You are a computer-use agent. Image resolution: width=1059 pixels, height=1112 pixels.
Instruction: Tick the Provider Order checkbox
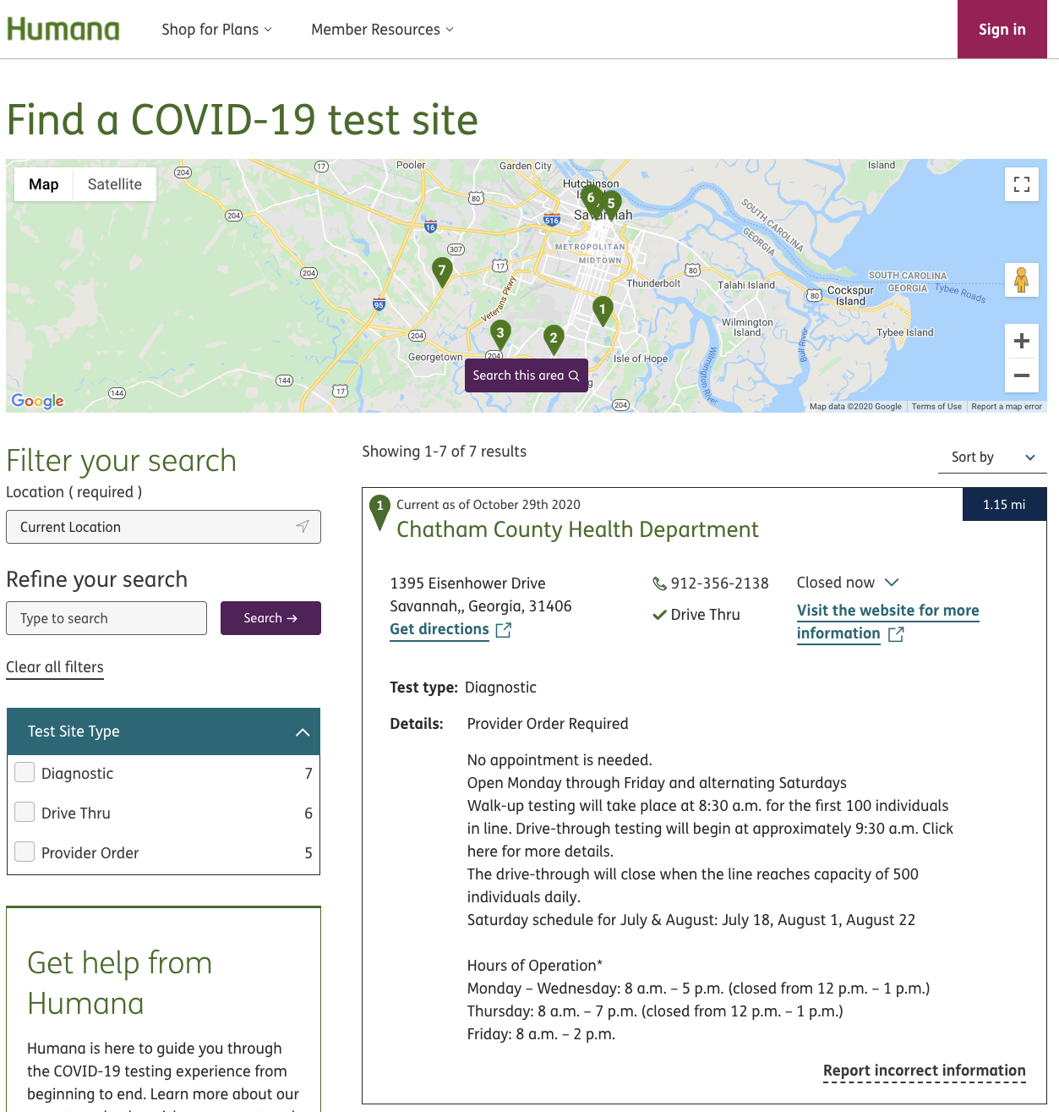[x=25, y=852]
